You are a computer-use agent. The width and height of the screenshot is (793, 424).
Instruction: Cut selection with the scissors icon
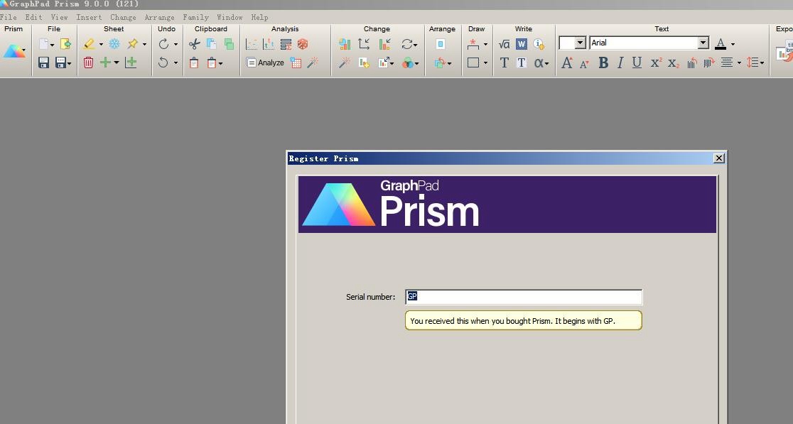[x=194, y=44]
